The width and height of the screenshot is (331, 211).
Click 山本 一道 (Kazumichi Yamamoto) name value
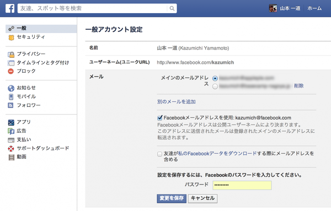tap(193, 48)
